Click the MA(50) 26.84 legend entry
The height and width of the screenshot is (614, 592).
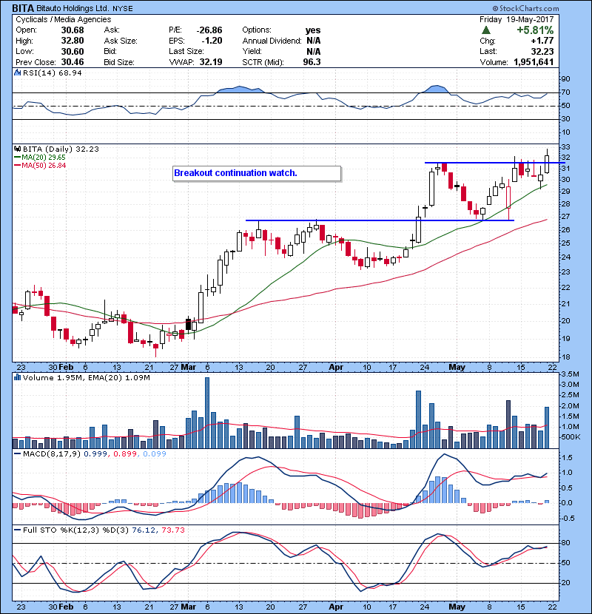point(40,165)
